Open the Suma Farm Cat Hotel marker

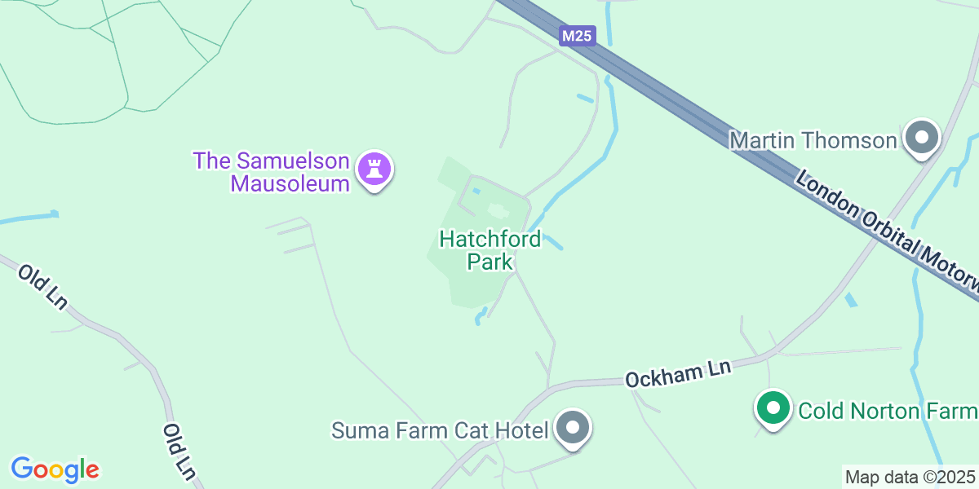tap(572, 428)
